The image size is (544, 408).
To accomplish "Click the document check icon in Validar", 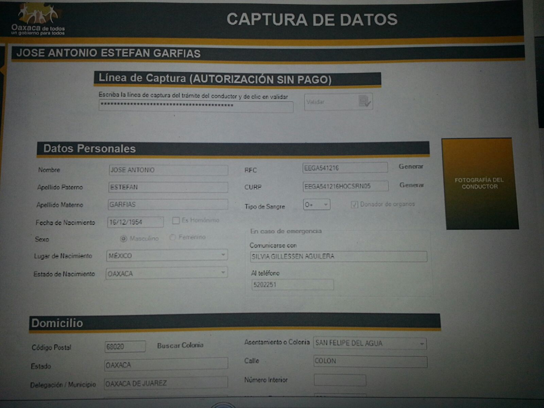I will pyautogui.click(x=364, y=101).
